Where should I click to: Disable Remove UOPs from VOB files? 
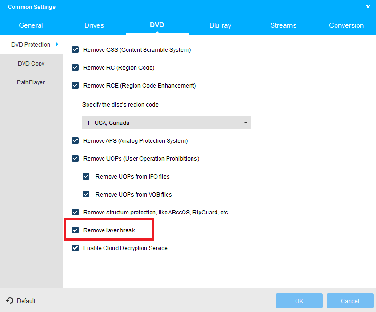(x=86, y=194)
